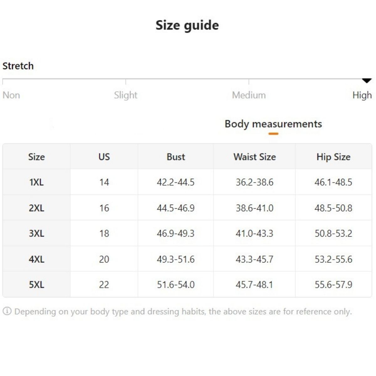This screenshot has height=376, width=376.
Task: Select the 3XL size row label
Action: coord(36,233)
